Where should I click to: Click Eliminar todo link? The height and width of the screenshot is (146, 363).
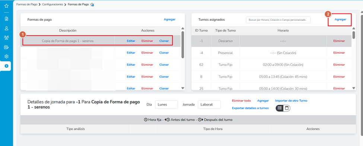tap(241, 101)
